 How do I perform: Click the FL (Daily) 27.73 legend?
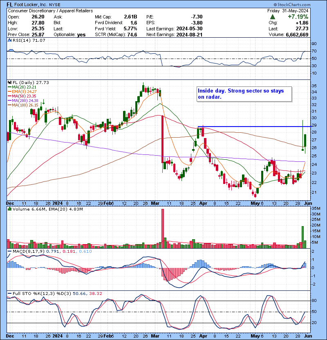(31, 82)
